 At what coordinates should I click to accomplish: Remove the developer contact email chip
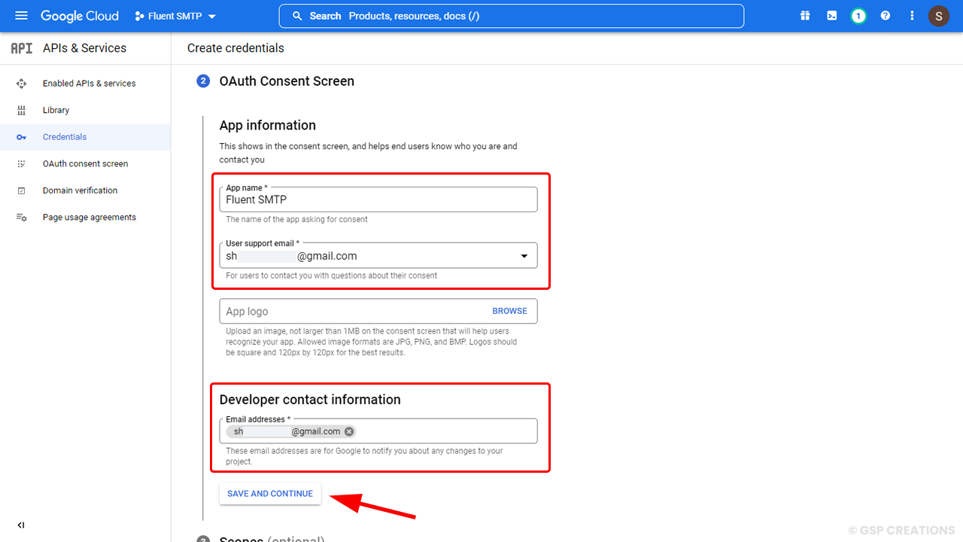(x=349, y=431)
